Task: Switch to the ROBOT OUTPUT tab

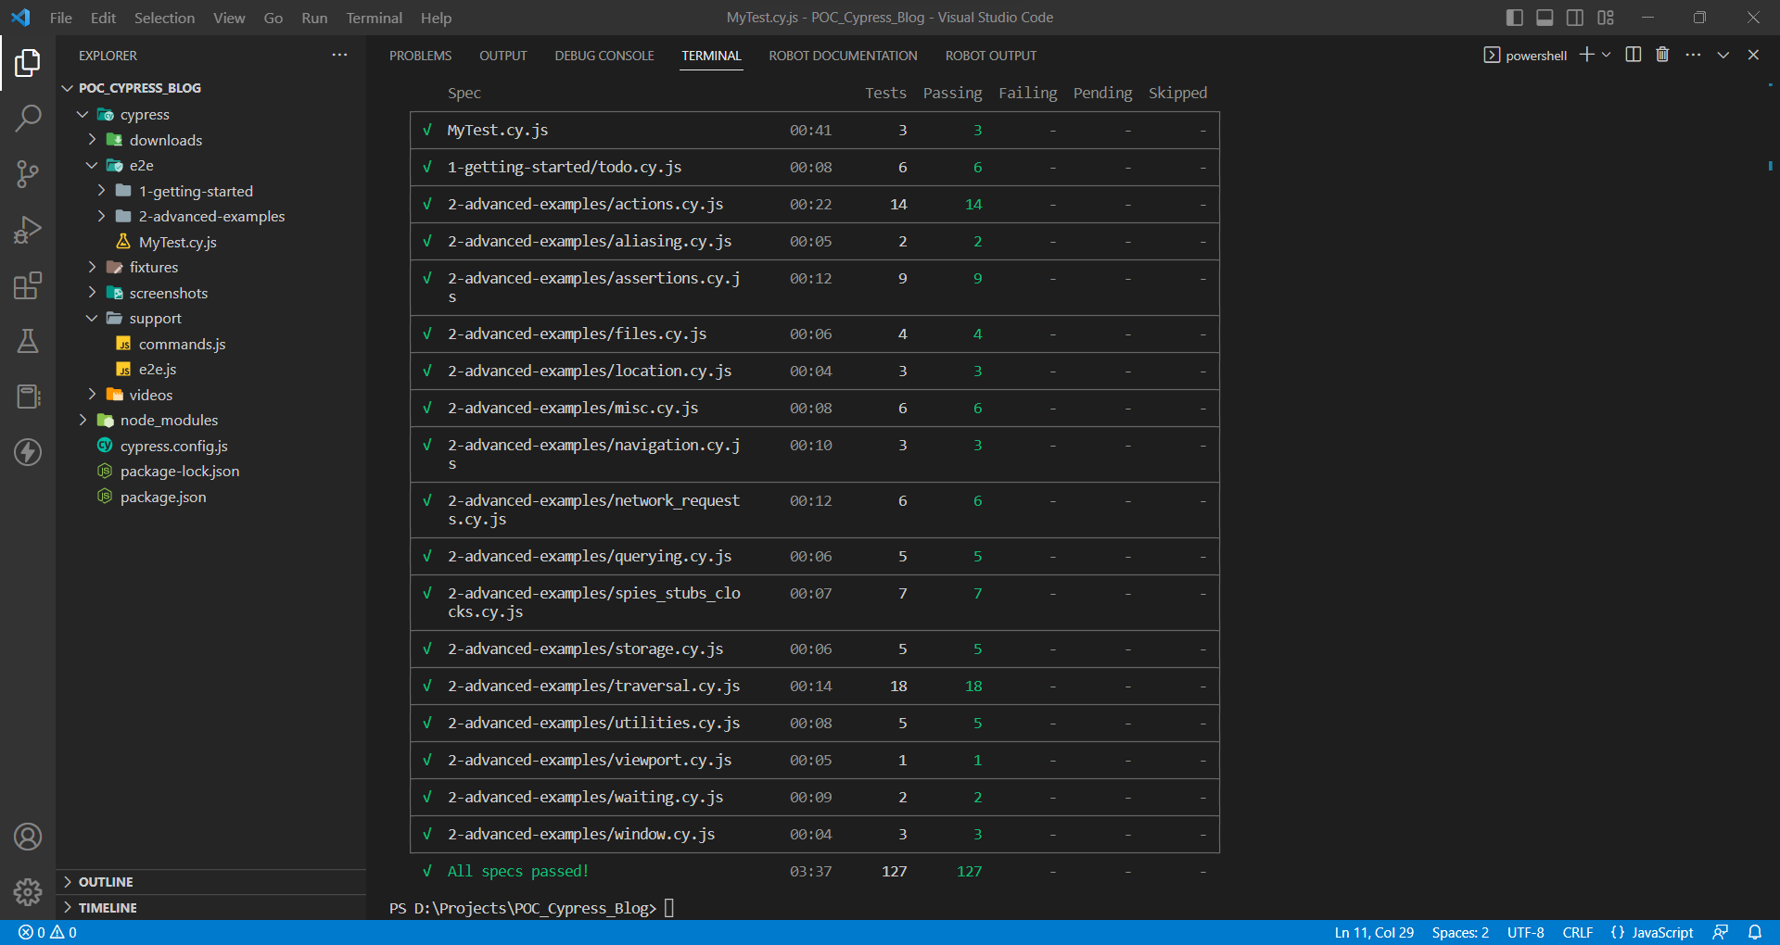Action: [991, 56]
